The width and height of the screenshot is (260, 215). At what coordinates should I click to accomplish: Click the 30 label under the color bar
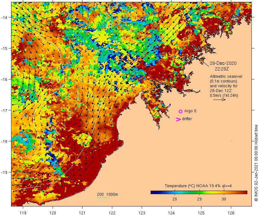tap(224, 199)
